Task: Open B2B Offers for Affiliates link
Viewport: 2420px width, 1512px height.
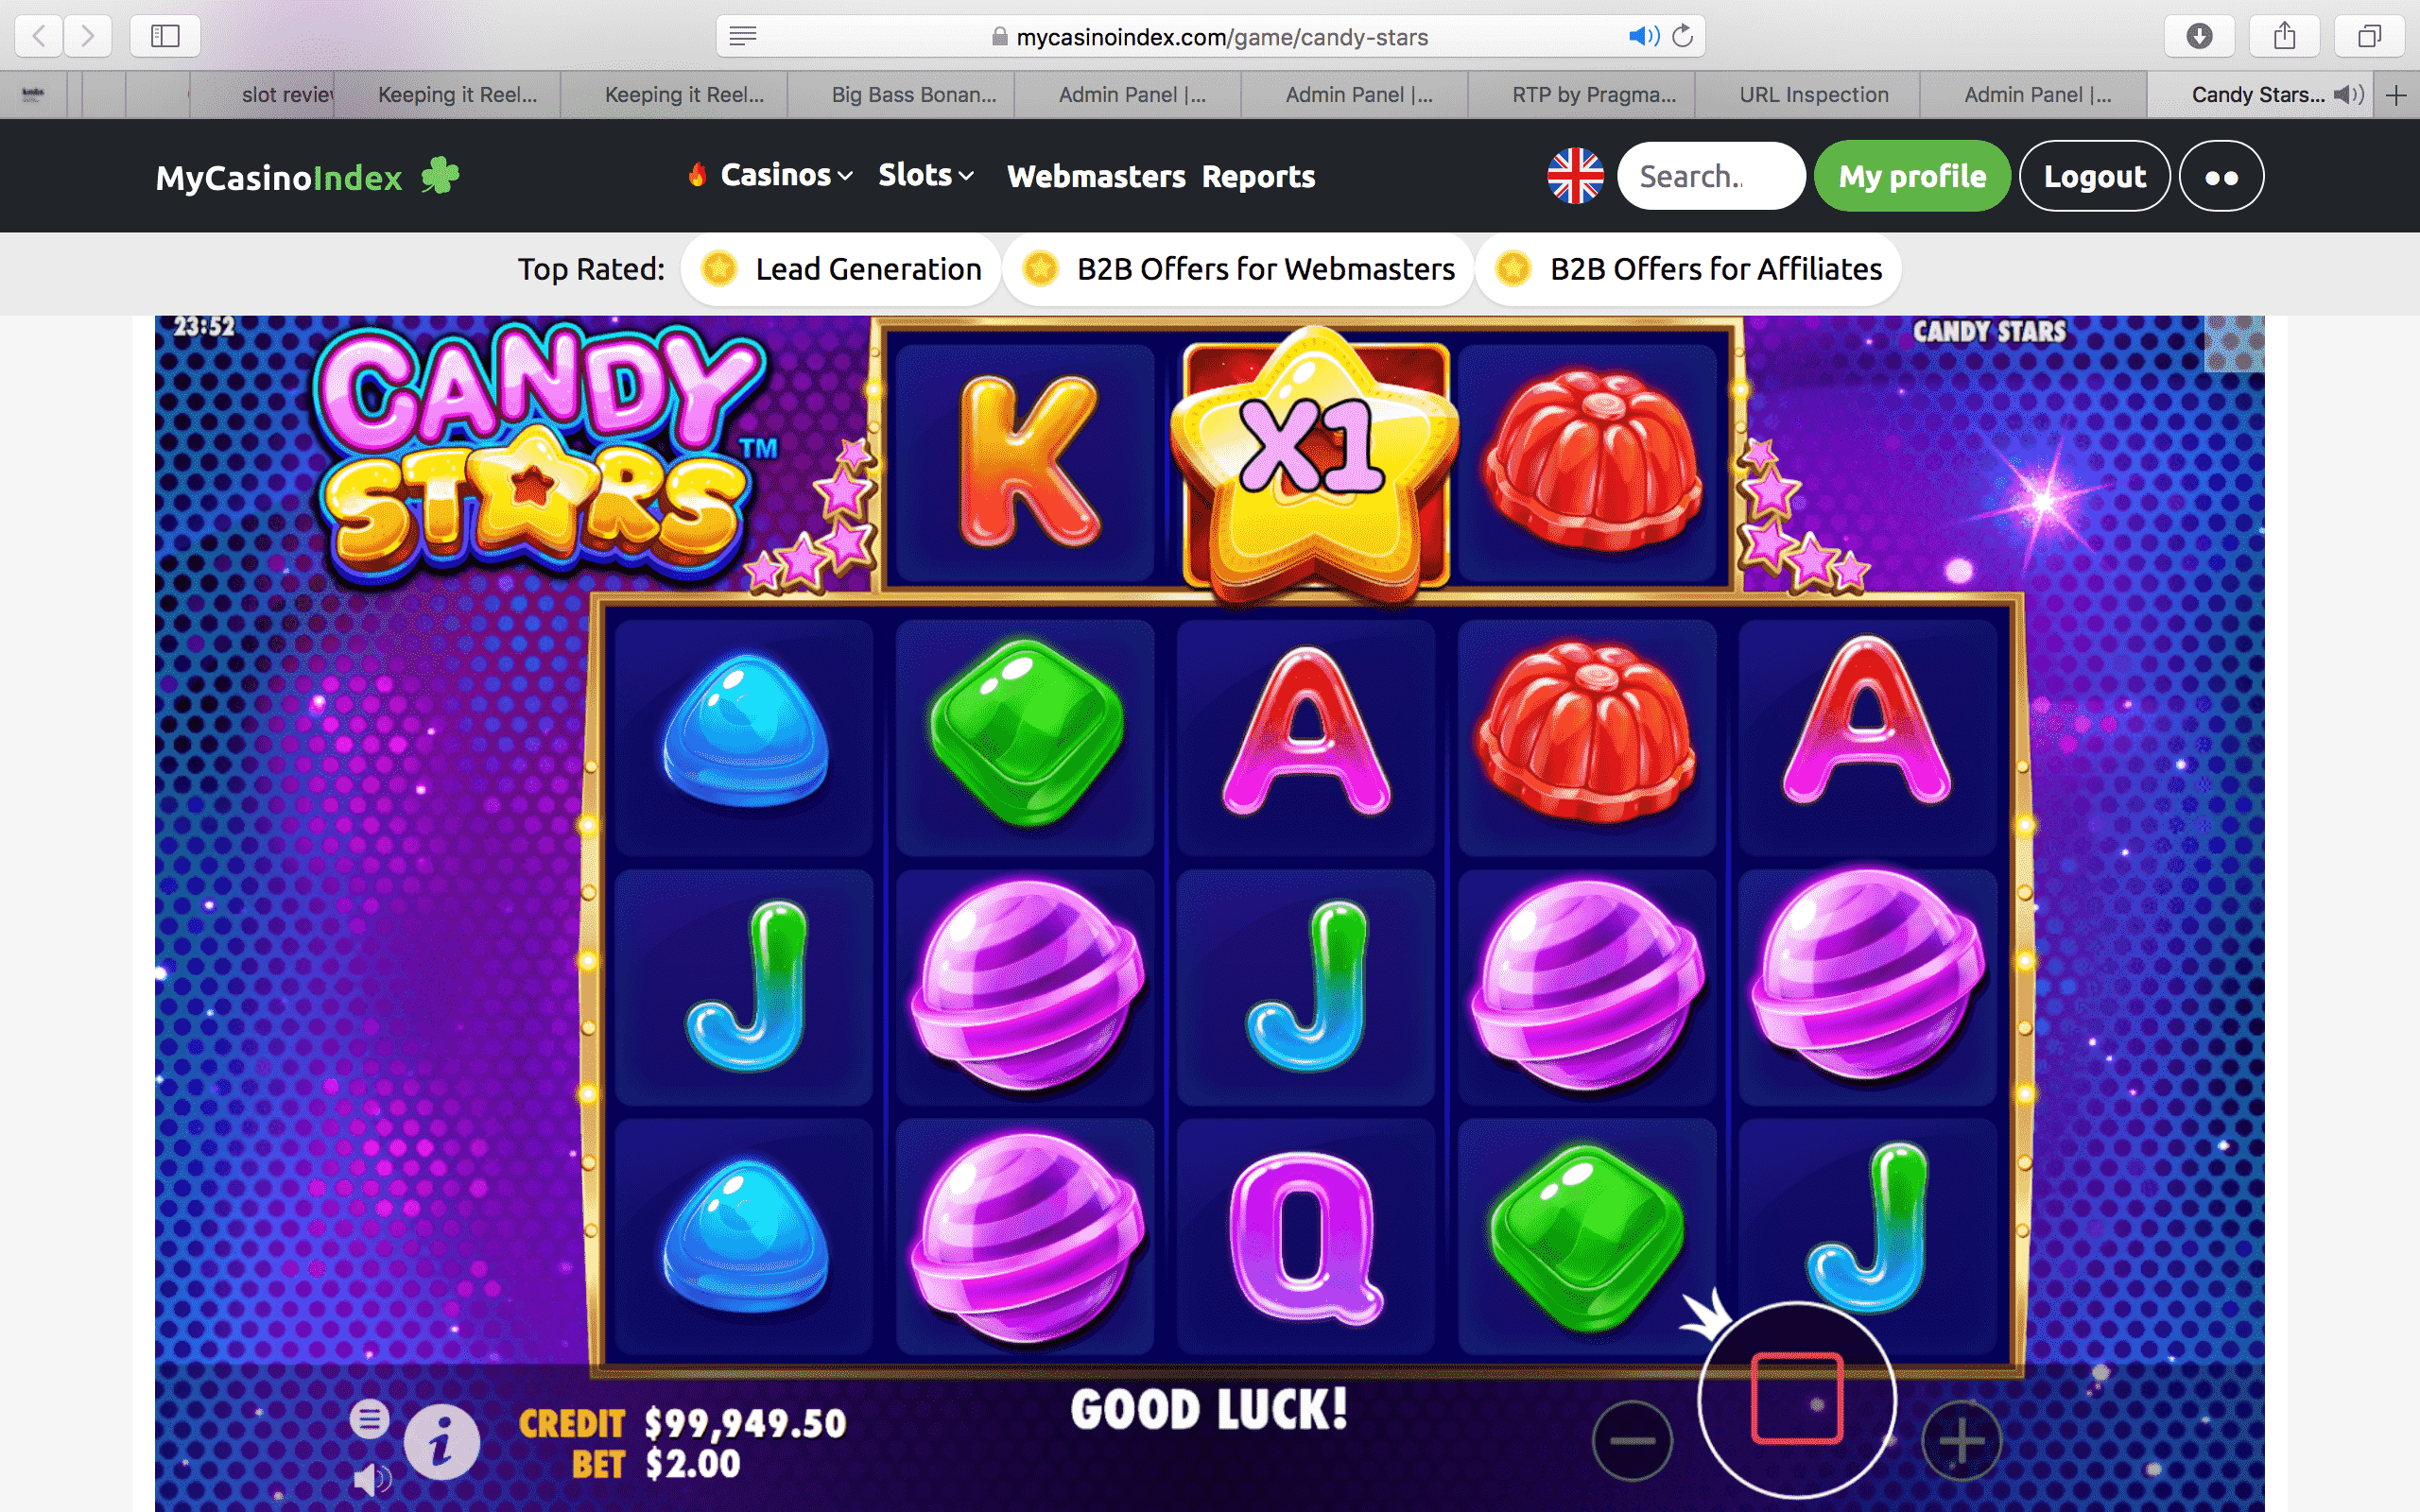Action: tap(1688, 269)
